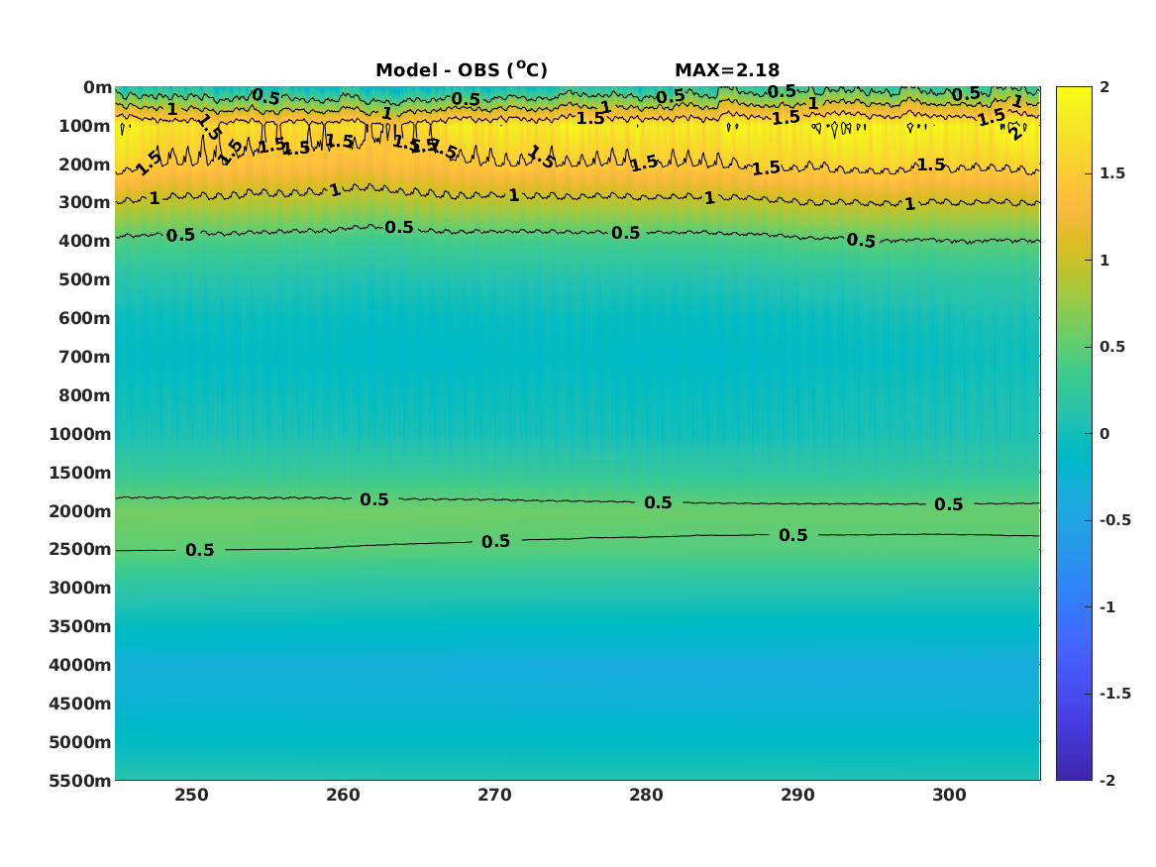Pick the colorbar tick label '-1.5'

[1115, 693]
